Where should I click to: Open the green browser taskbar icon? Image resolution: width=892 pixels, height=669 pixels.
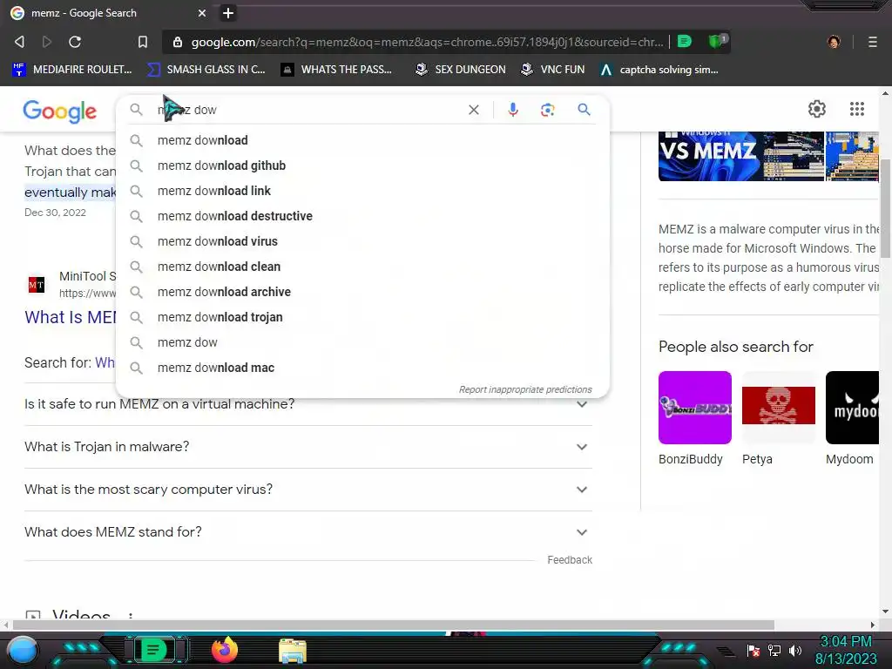153,649
